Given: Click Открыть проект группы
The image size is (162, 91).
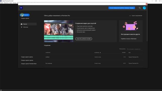Looking at the screenshot, I should [27, 60].
